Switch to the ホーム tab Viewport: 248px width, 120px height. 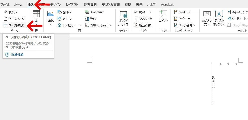pyautogui.click(x=18, y=5)
